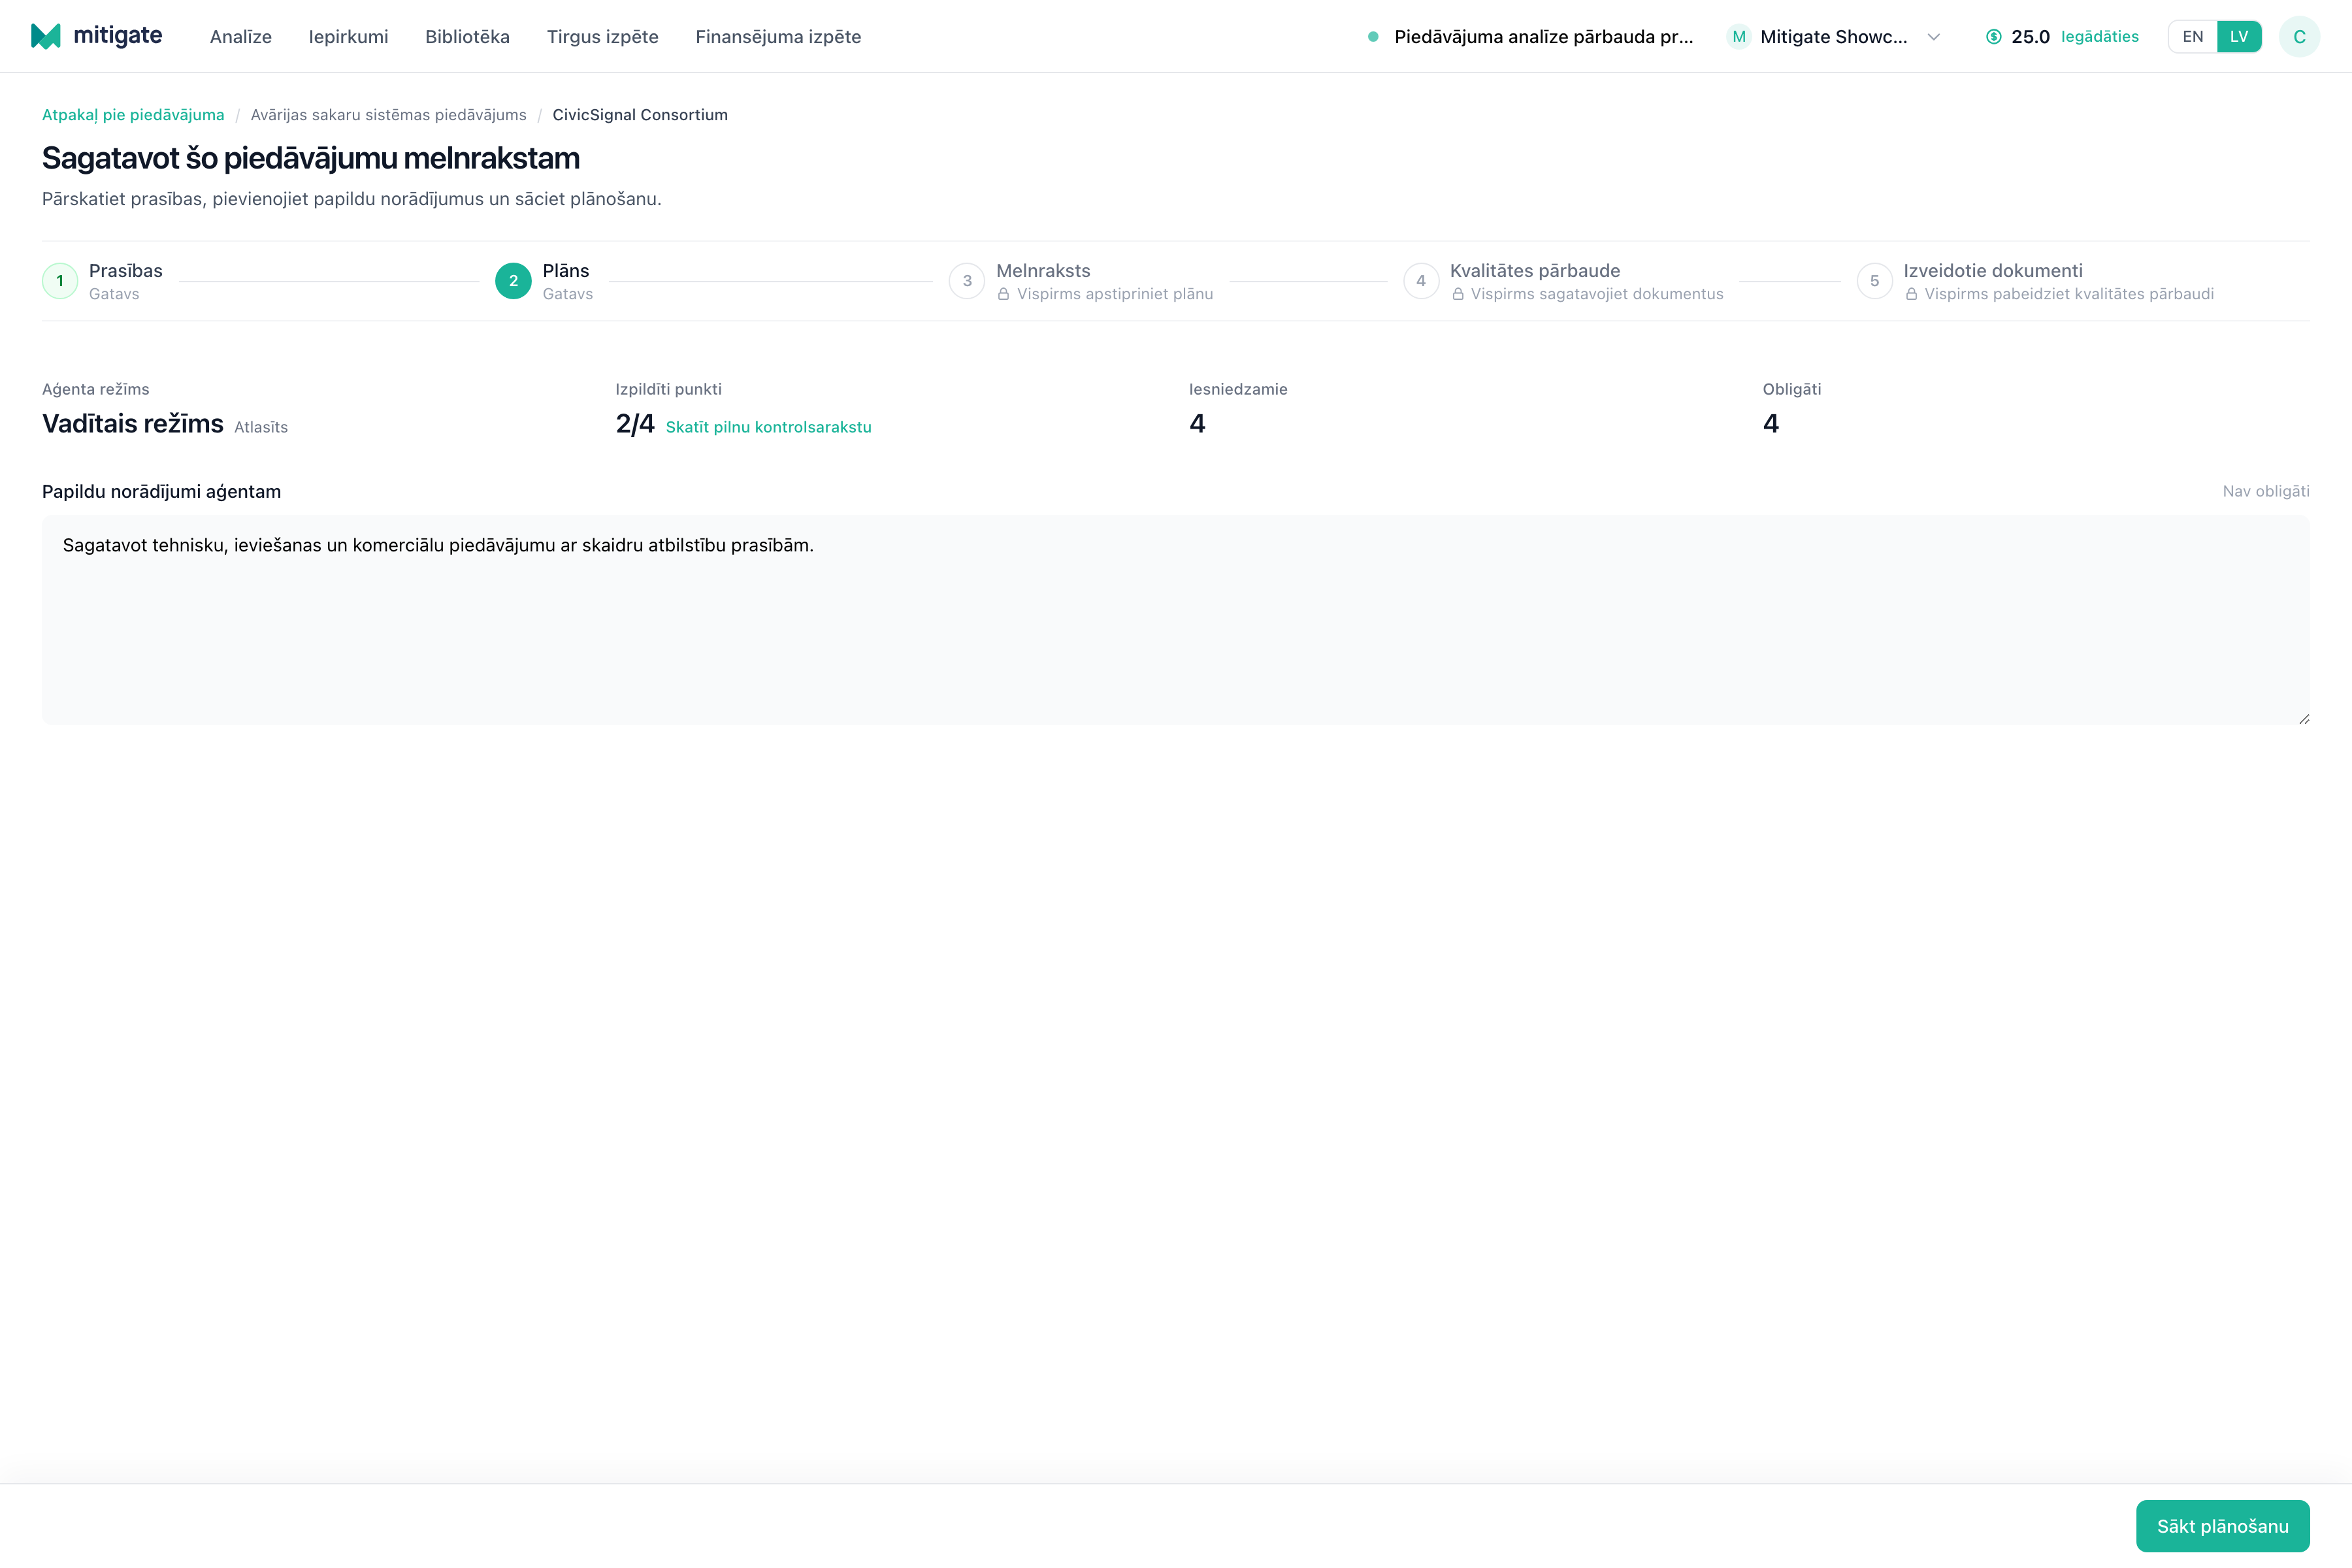
Task: Click the Iegādāties link
Action: pos(2100,37)
